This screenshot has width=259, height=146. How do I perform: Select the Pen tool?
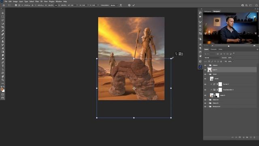click(3, 62)
